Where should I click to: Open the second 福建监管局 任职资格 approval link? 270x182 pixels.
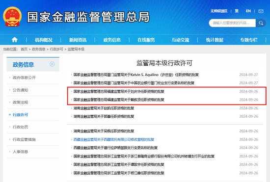point(119,100)
